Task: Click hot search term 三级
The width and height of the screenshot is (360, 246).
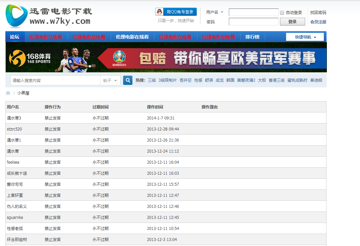Action: pyautogui.click(x=152, y=80)
